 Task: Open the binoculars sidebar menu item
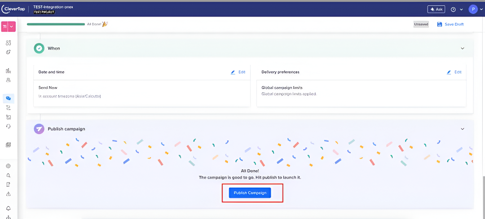click(x=9, y=43)
